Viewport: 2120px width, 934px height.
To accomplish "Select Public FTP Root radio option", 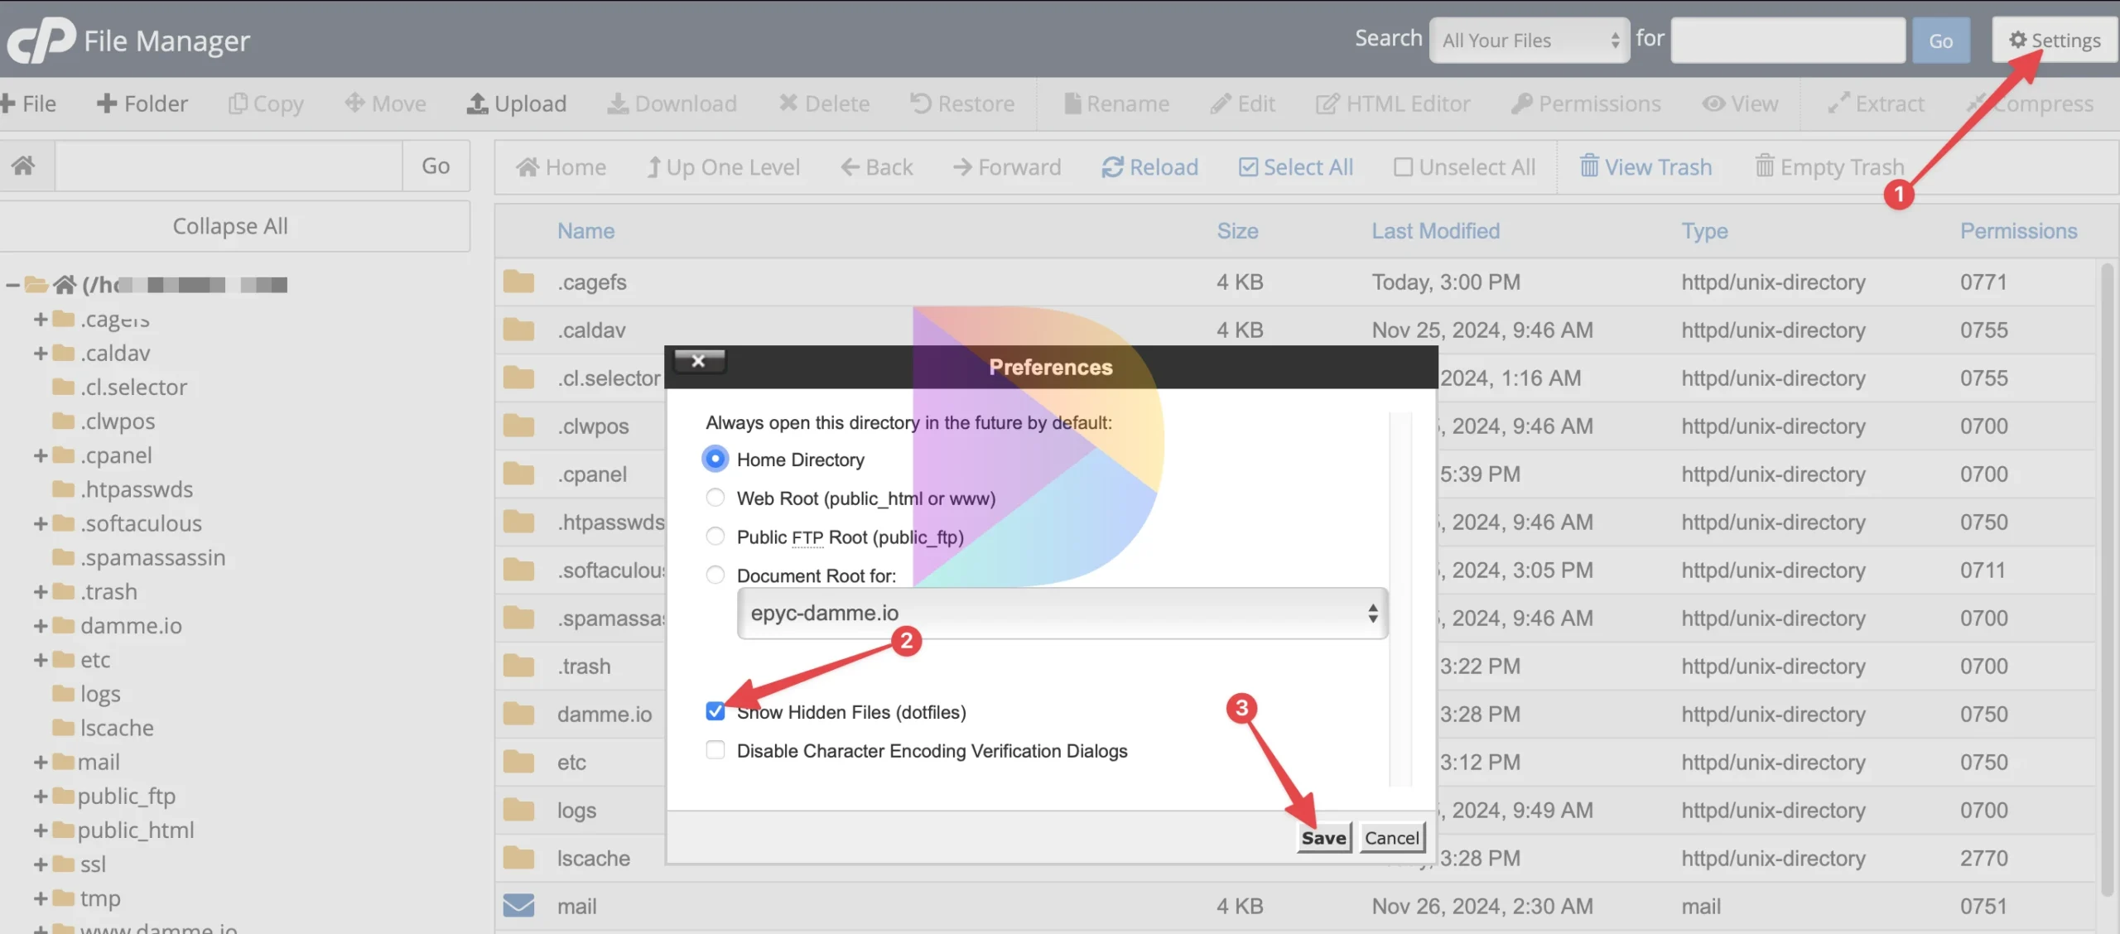I will tap(715, 537).
